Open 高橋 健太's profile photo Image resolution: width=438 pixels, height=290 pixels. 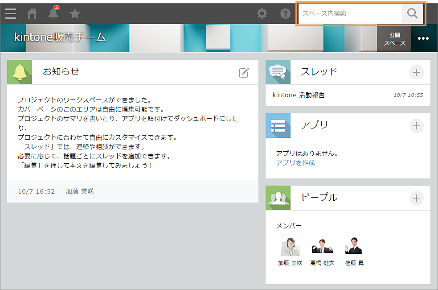322,245
